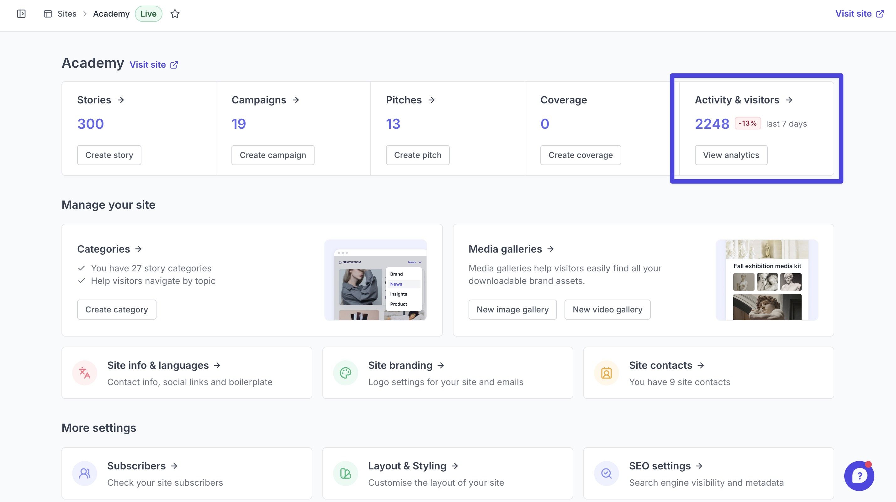Open Campaigns via its heading arrow

(x=296, y=100)
